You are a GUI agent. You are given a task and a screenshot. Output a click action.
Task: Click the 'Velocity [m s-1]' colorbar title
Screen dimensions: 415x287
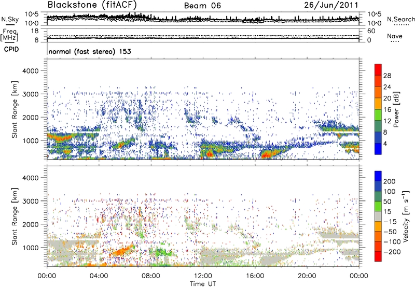pyautogui.click(x=406, y=216)
